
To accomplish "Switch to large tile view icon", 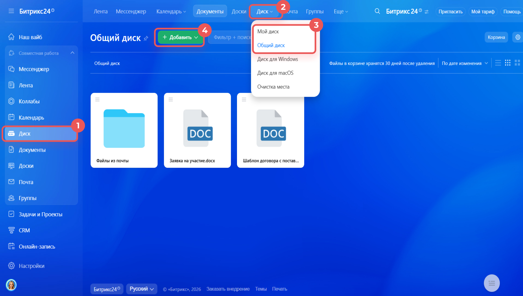I will [x=517, y=63].
